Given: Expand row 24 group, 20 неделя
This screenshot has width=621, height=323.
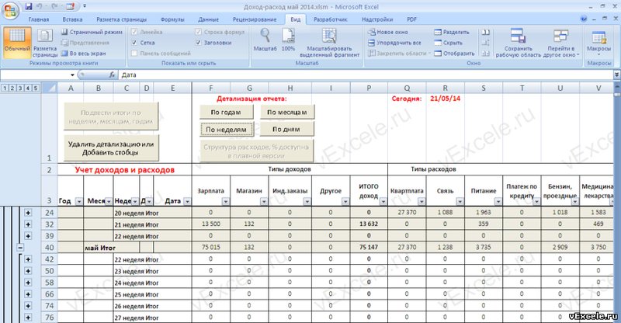Looking at the screenshot, I should (28, 213).
